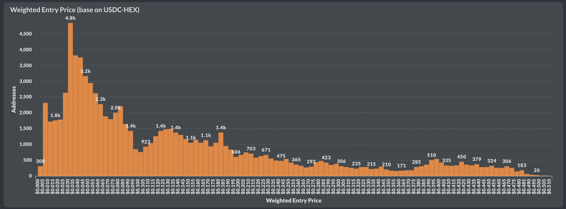Select the '379' data label

point(477,159)
